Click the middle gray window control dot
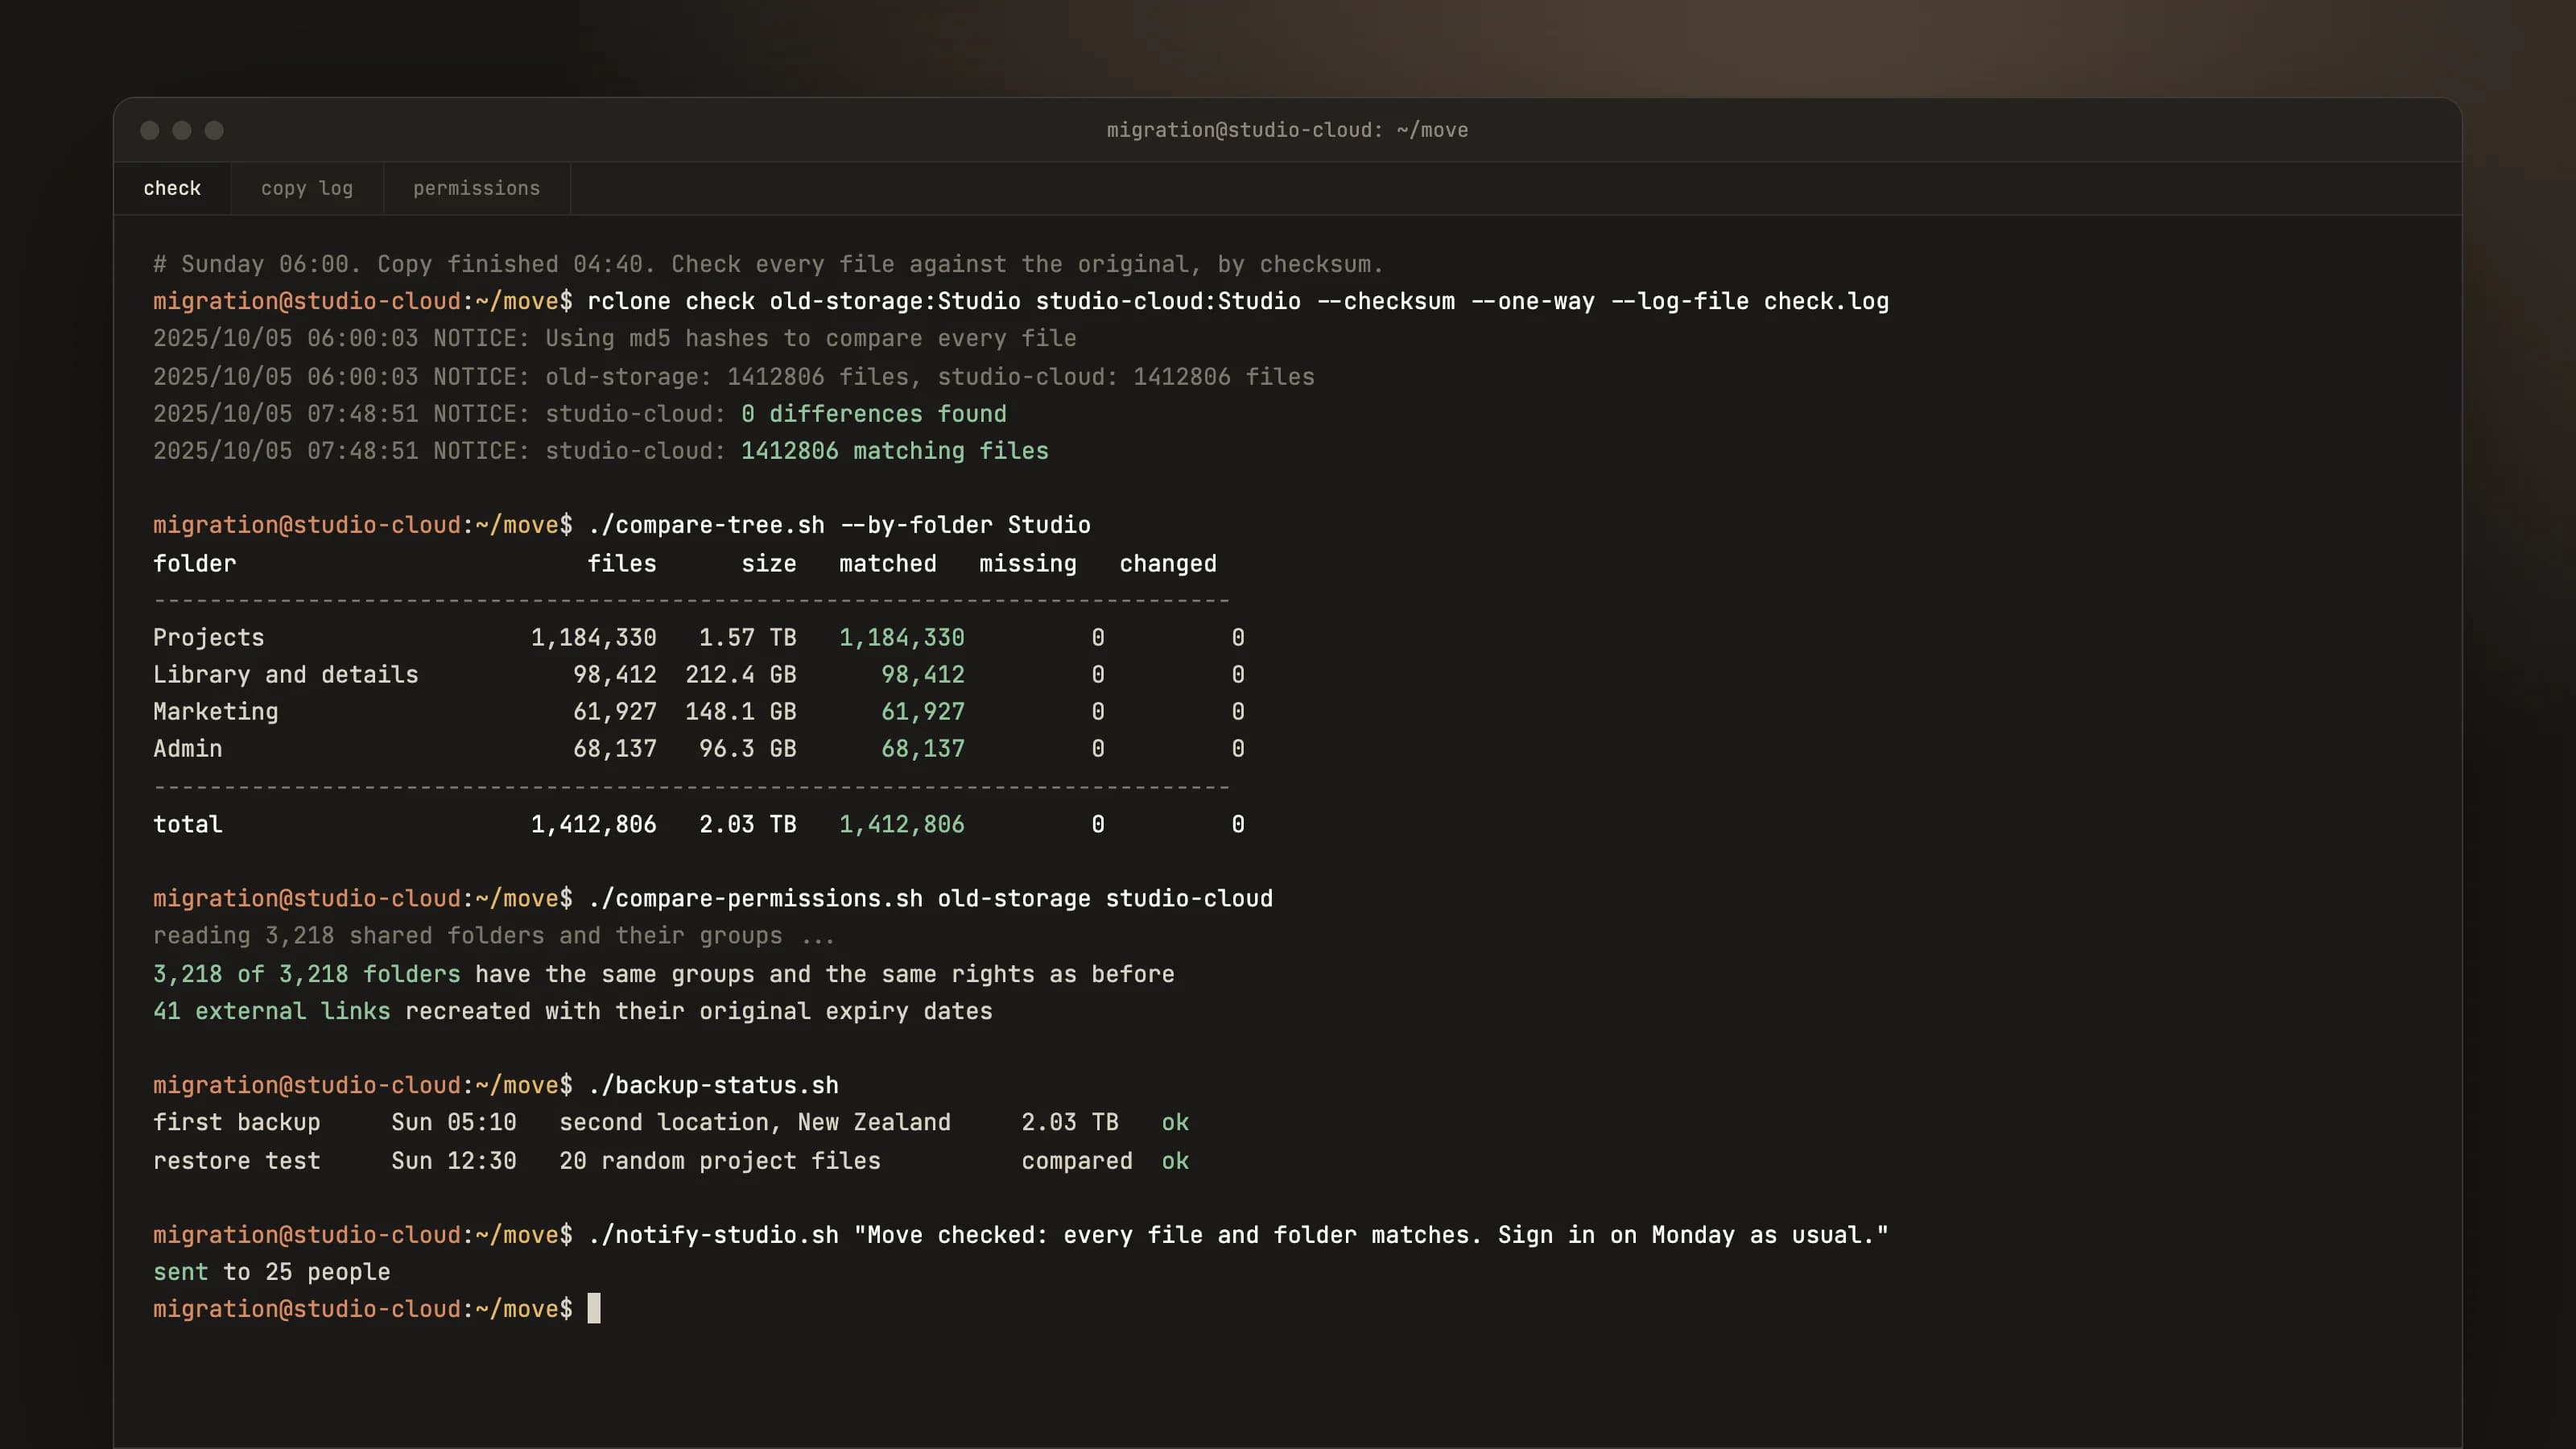Image resolution: width=2576 pixels, height=1449 pixels. point(182,130)
